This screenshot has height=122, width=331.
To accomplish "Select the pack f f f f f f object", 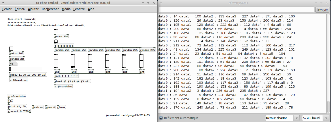I will pos(67,76).
